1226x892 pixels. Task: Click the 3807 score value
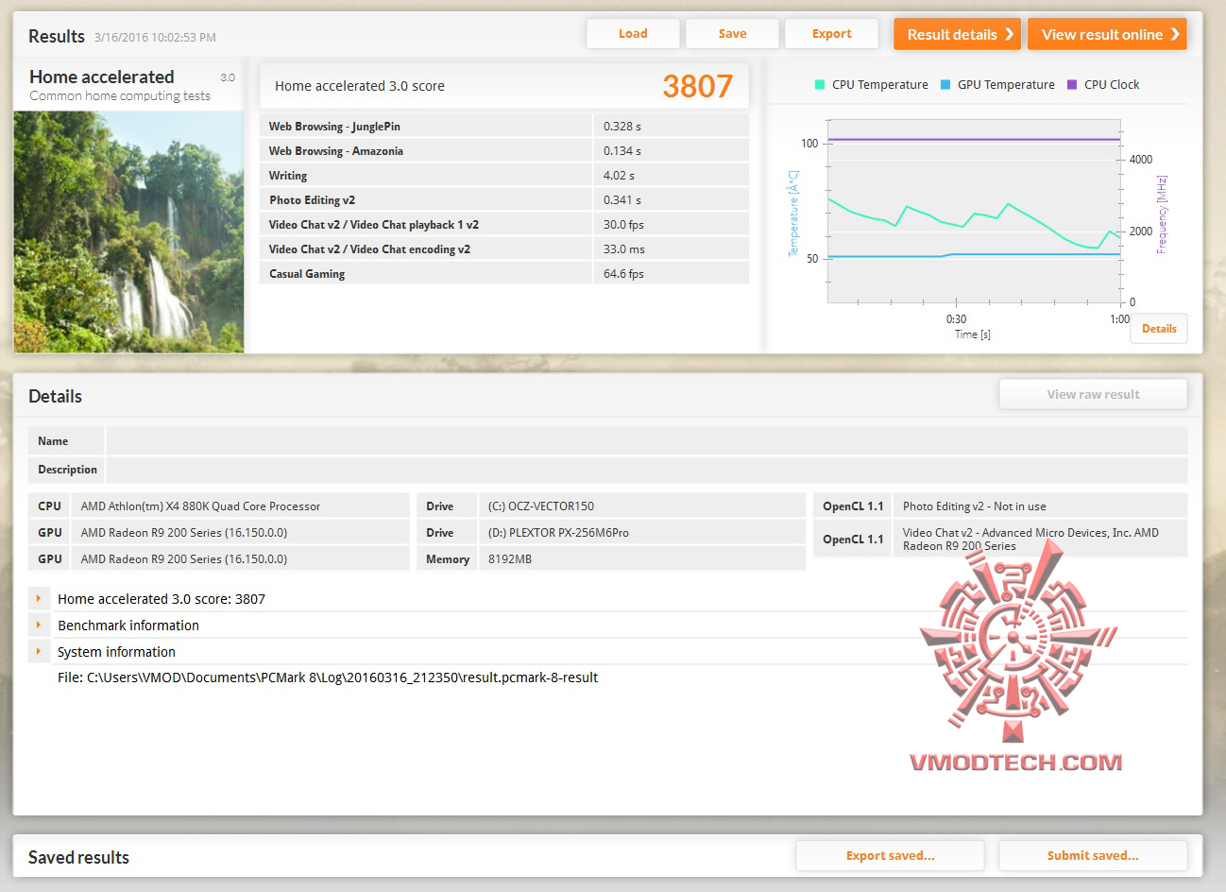pyautogui.click(x=697, y=86)
